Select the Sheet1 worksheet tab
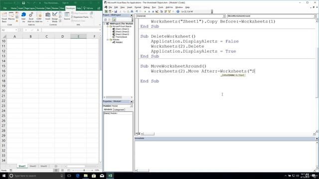 tap(22, 166)
